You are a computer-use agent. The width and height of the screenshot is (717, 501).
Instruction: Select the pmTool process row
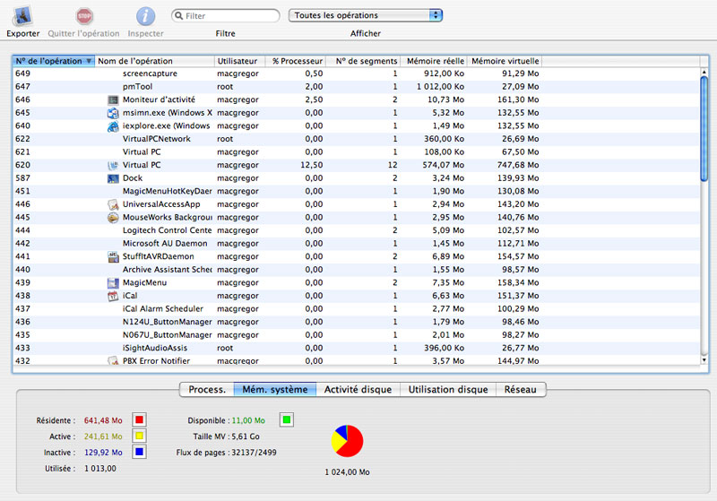357,87
